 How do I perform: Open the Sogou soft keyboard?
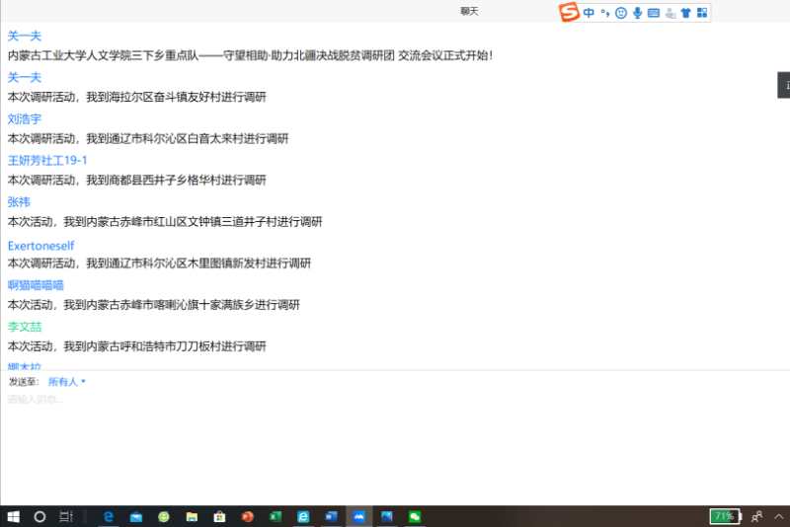pos(653,13)
